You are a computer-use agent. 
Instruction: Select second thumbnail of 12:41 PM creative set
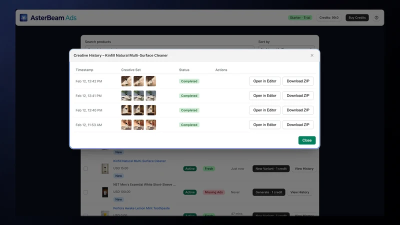click(138, 95)
